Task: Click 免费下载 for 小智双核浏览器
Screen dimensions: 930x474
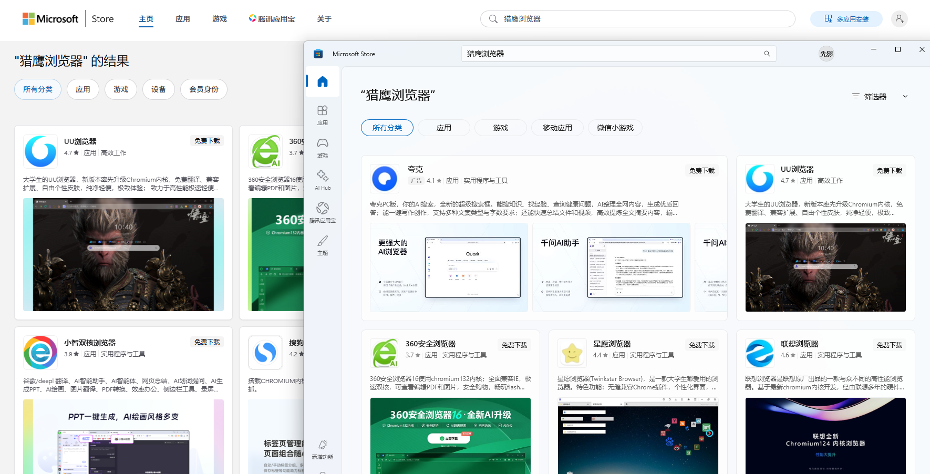Action: [207, 342]
